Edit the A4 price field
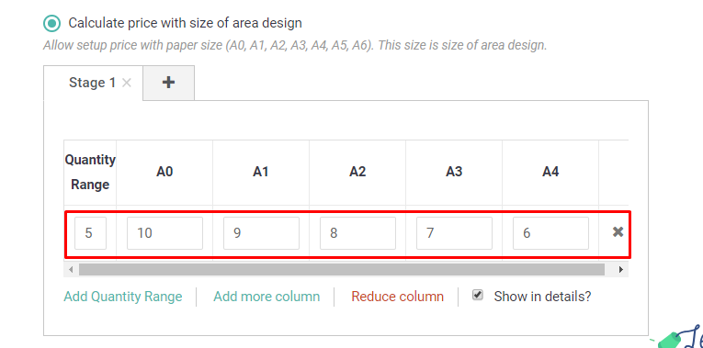703x348 pixels. tap(550, 233)
